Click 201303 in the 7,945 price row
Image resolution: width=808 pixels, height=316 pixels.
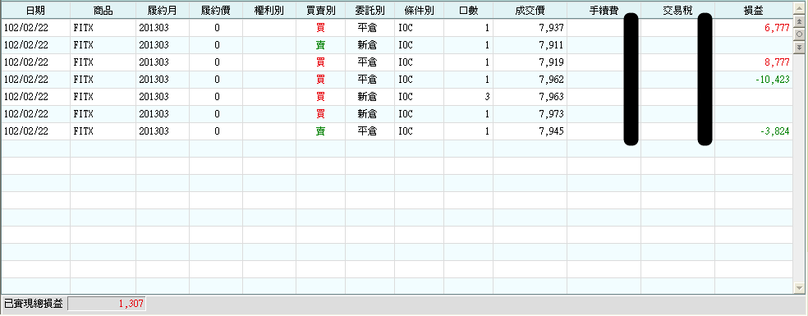154,131
